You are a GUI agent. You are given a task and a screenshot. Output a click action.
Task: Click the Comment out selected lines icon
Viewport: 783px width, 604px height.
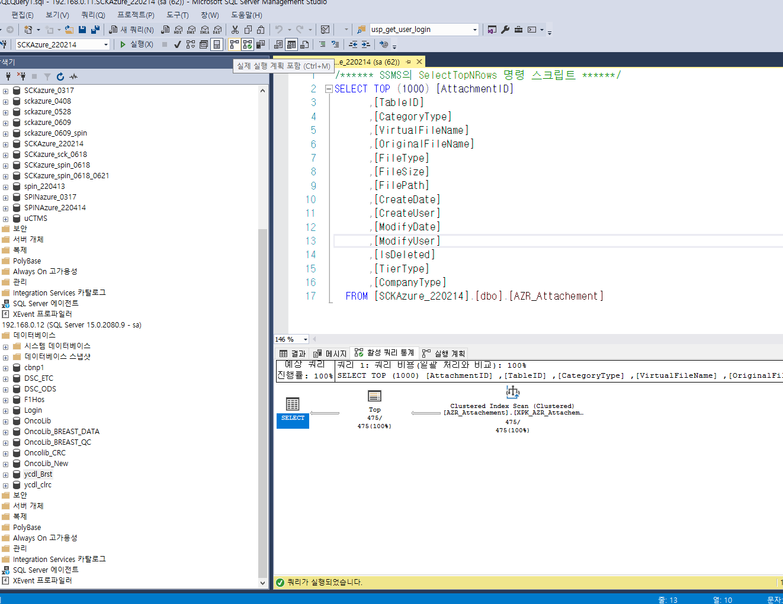[x=322, y=44]
